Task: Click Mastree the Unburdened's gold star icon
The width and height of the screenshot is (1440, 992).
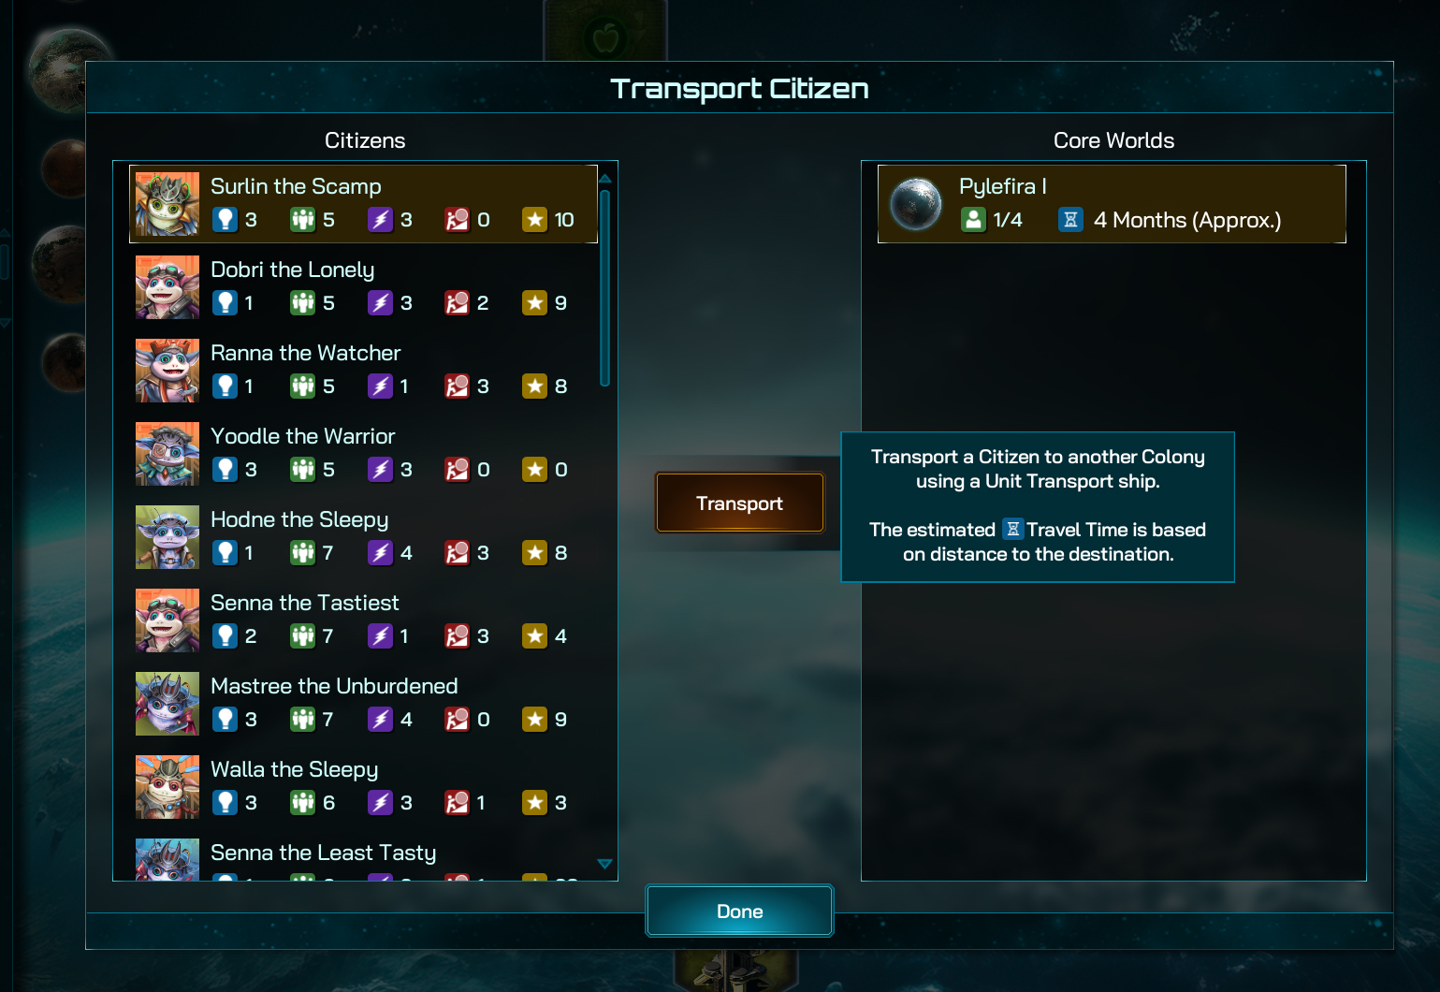Action: click(534, 719)
